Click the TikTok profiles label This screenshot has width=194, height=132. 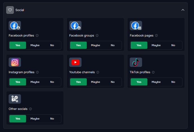(140, 72)
